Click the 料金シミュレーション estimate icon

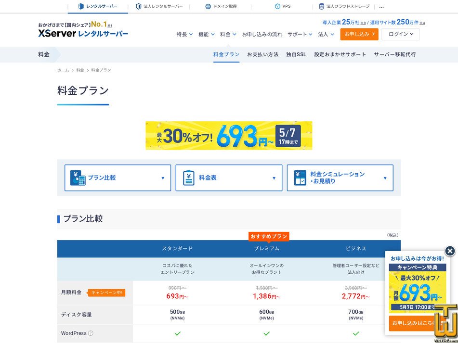tap(300, 178)
